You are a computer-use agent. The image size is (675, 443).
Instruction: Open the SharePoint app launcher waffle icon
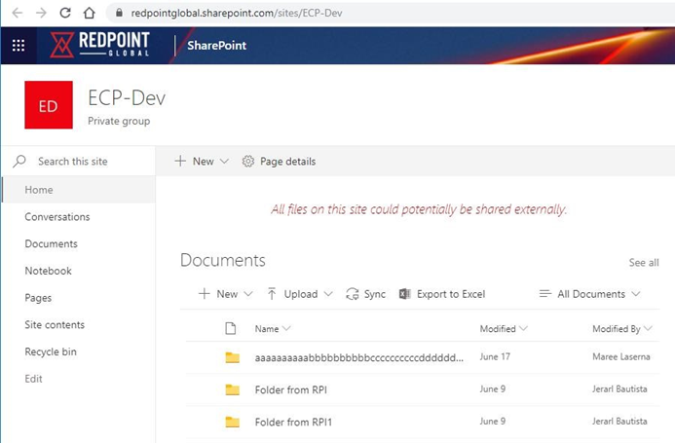click(x=19, y=45)
